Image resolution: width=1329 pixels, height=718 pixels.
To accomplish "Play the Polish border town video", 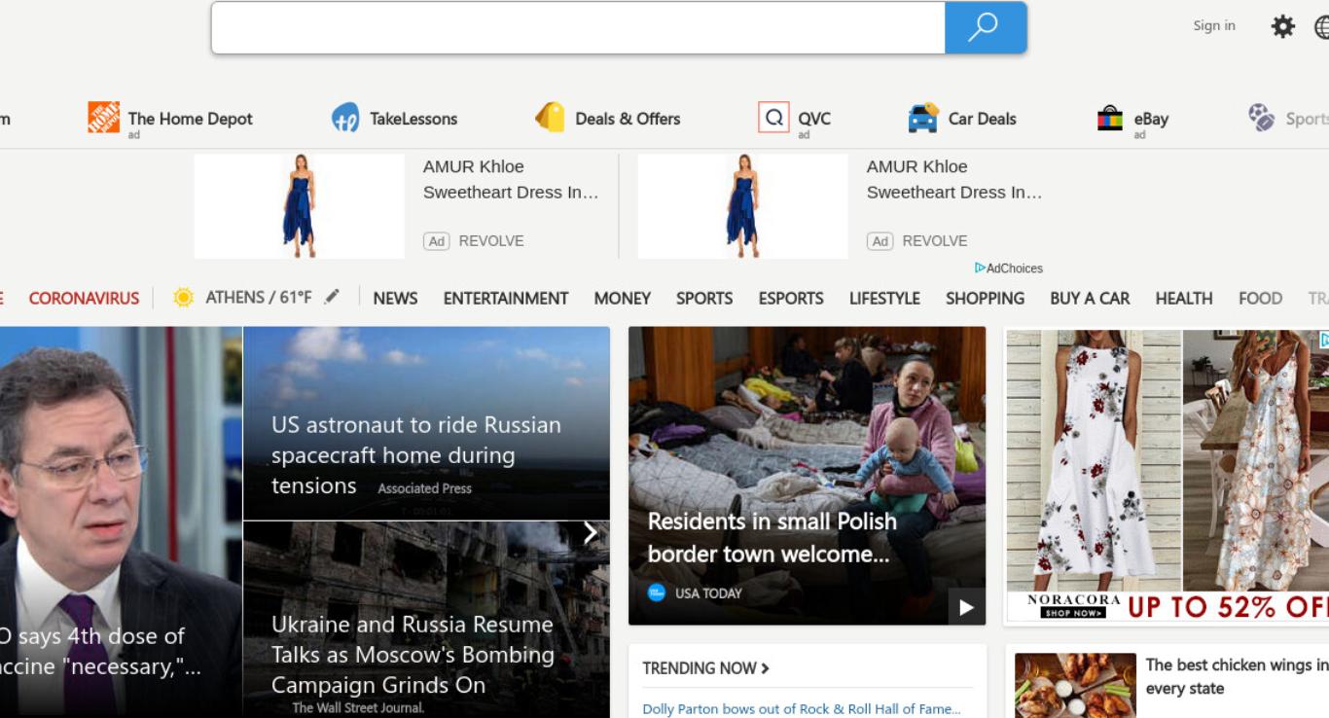I will pyautogui.click(x=966, y=607).
